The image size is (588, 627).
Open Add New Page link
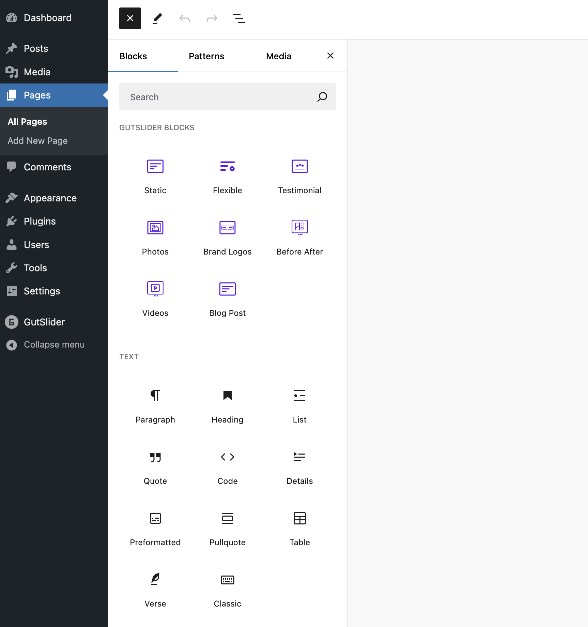tap(37, 141)
